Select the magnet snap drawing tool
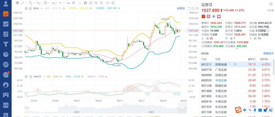 tap(85, 3)
